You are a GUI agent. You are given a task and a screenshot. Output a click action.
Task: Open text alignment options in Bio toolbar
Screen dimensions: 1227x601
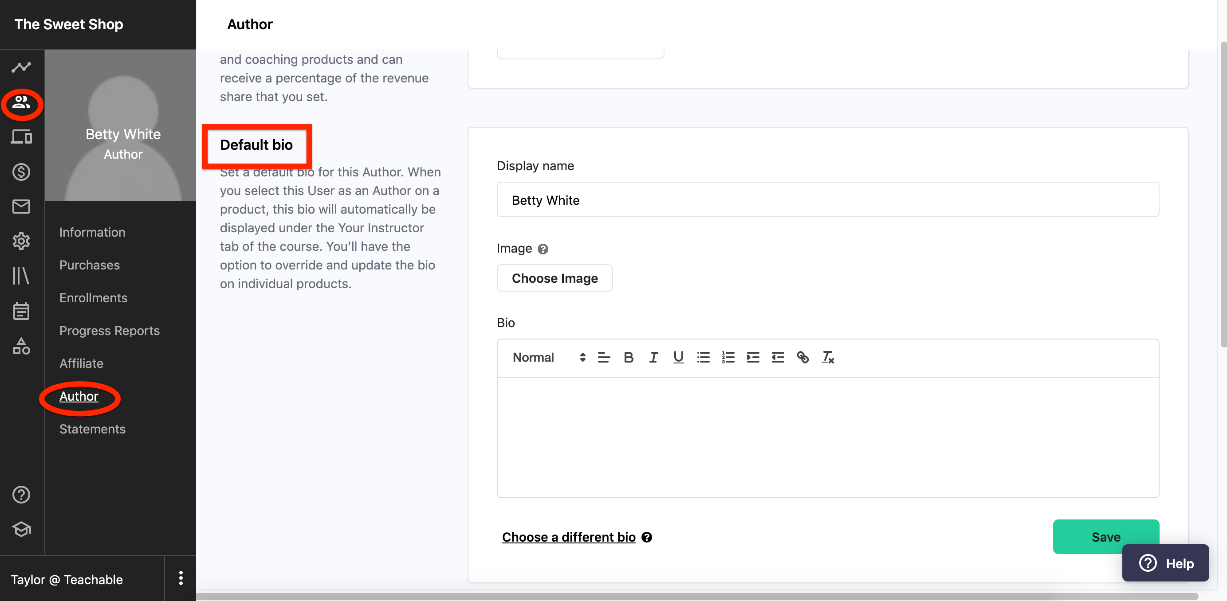[604, 357]
